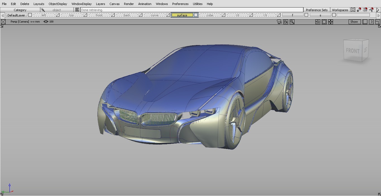Select the highlighted 'surface' layer
This screenshot has width=381, height=196.
(182, 15)
